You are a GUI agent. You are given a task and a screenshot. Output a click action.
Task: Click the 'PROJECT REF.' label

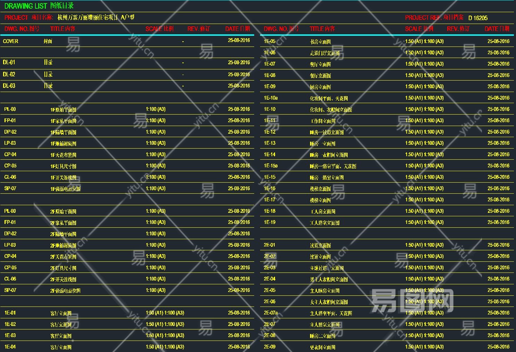(x=423, y=17)
